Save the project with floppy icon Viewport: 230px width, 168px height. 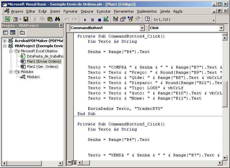26,19
